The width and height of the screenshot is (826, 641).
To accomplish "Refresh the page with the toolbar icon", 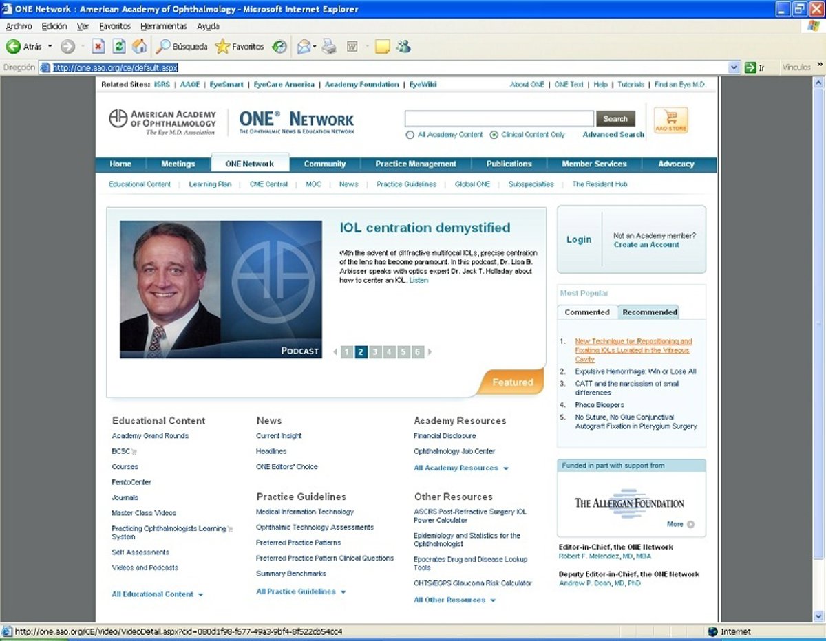I will pyautogui.click(x=119, y=47).
